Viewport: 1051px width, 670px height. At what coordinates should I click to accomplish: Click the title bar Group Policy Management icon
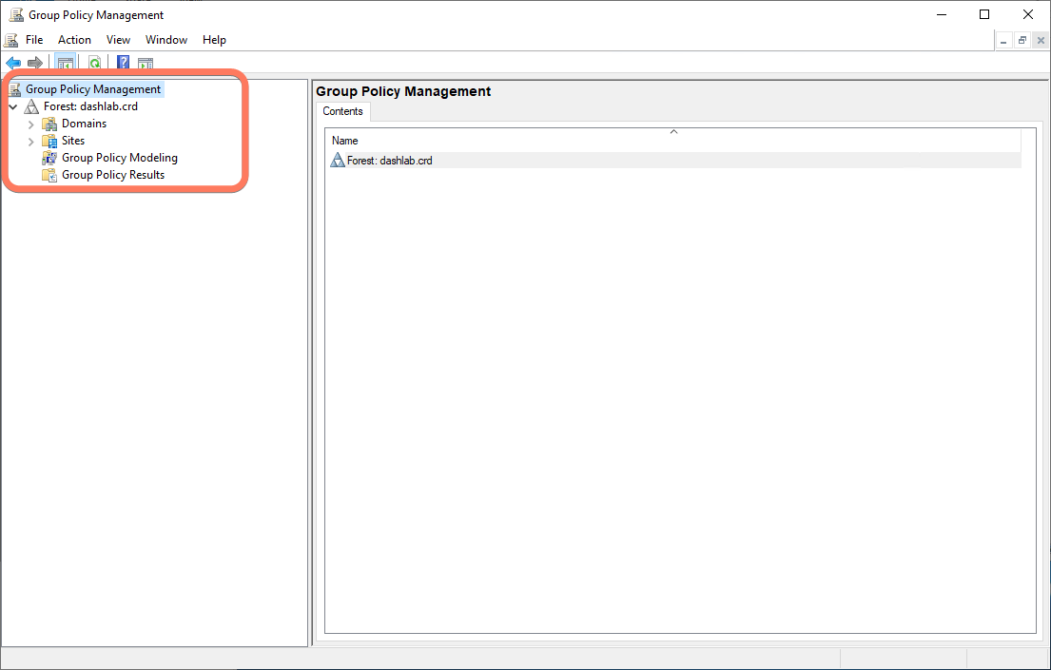pos(16,15)
